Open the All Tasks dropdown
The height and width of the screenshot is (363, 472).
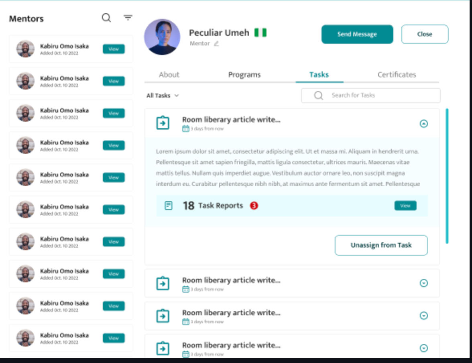point(162,96)
